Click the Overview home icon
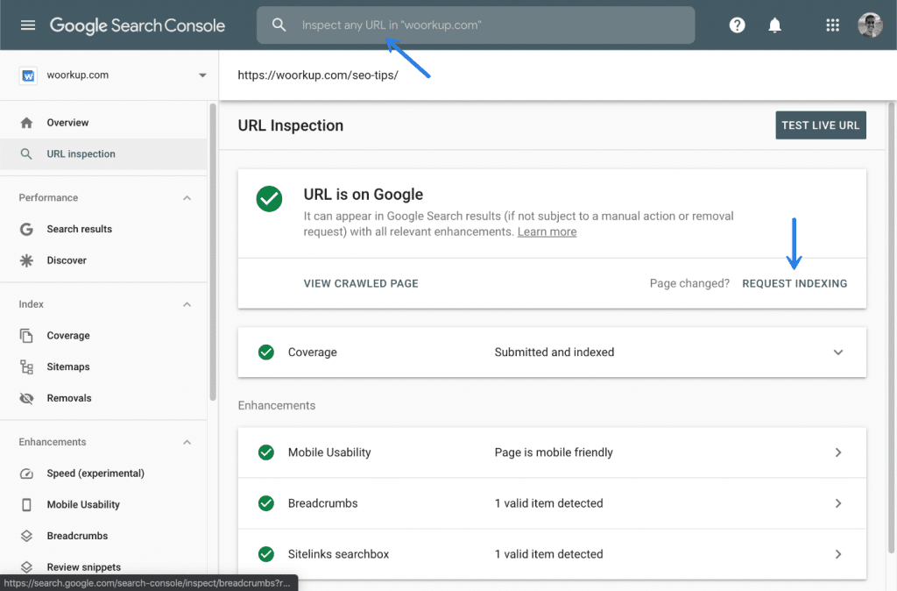The height and width of the screenshot is (591, 897). click(x=26, y=123)
